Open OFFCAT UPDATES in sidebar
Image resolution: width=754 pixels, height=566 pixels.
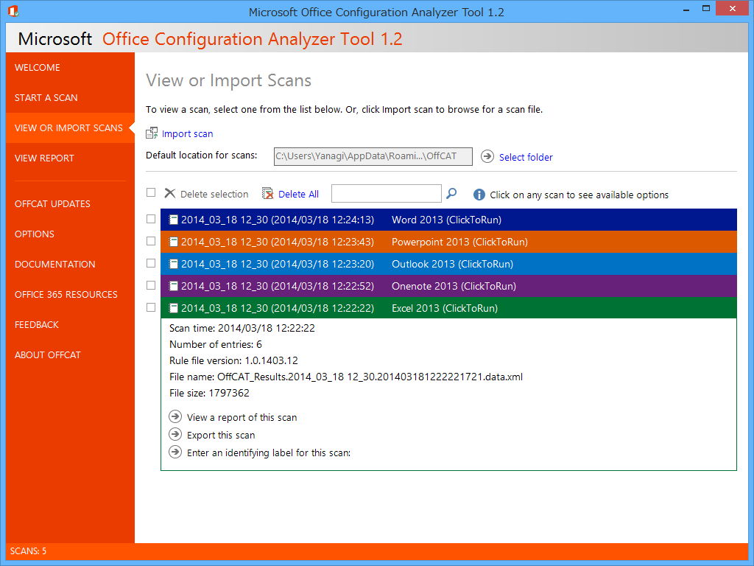pos(52,203)
